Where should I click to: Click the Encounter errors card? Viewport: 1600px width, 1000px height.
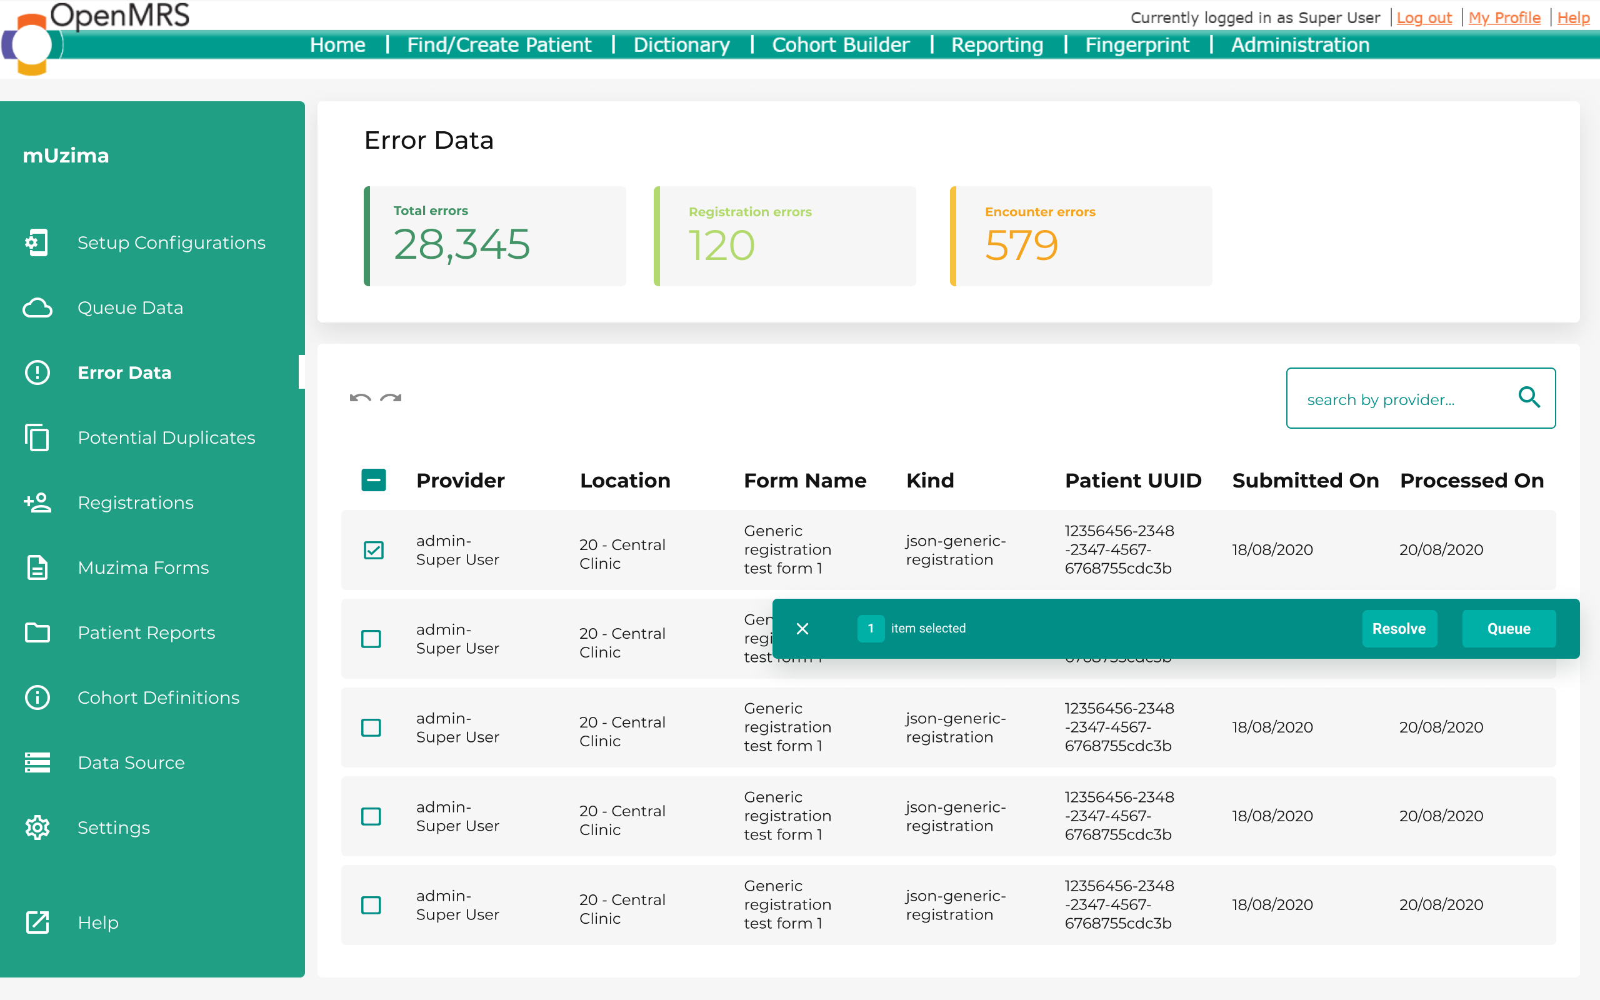[x=1081, y=236]
